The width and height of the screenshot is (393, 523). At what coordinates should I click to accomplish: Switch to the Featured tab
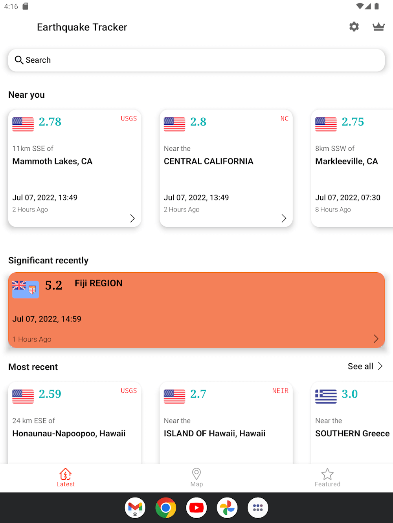(327, 477)
